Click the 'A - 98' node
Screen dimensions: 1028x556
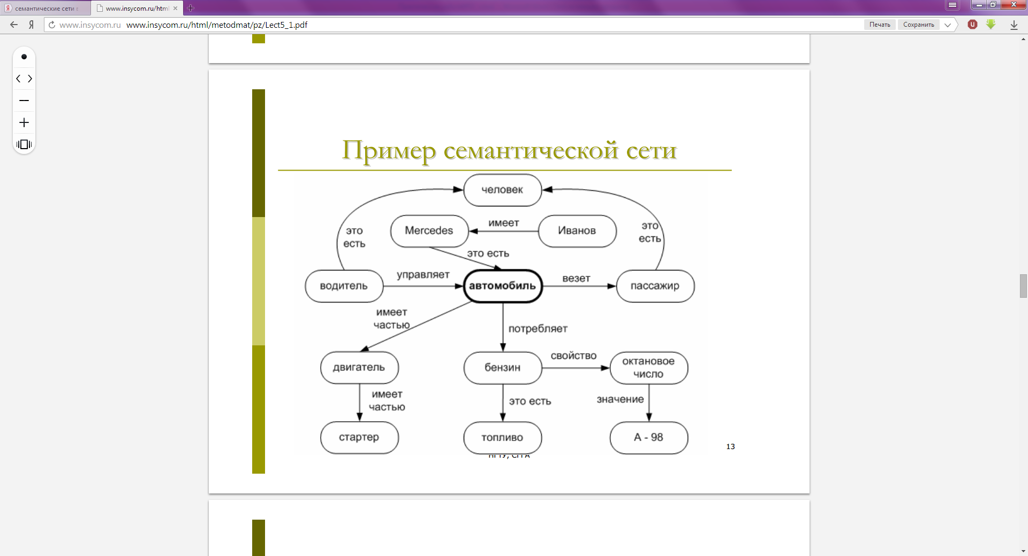point(649,438)
